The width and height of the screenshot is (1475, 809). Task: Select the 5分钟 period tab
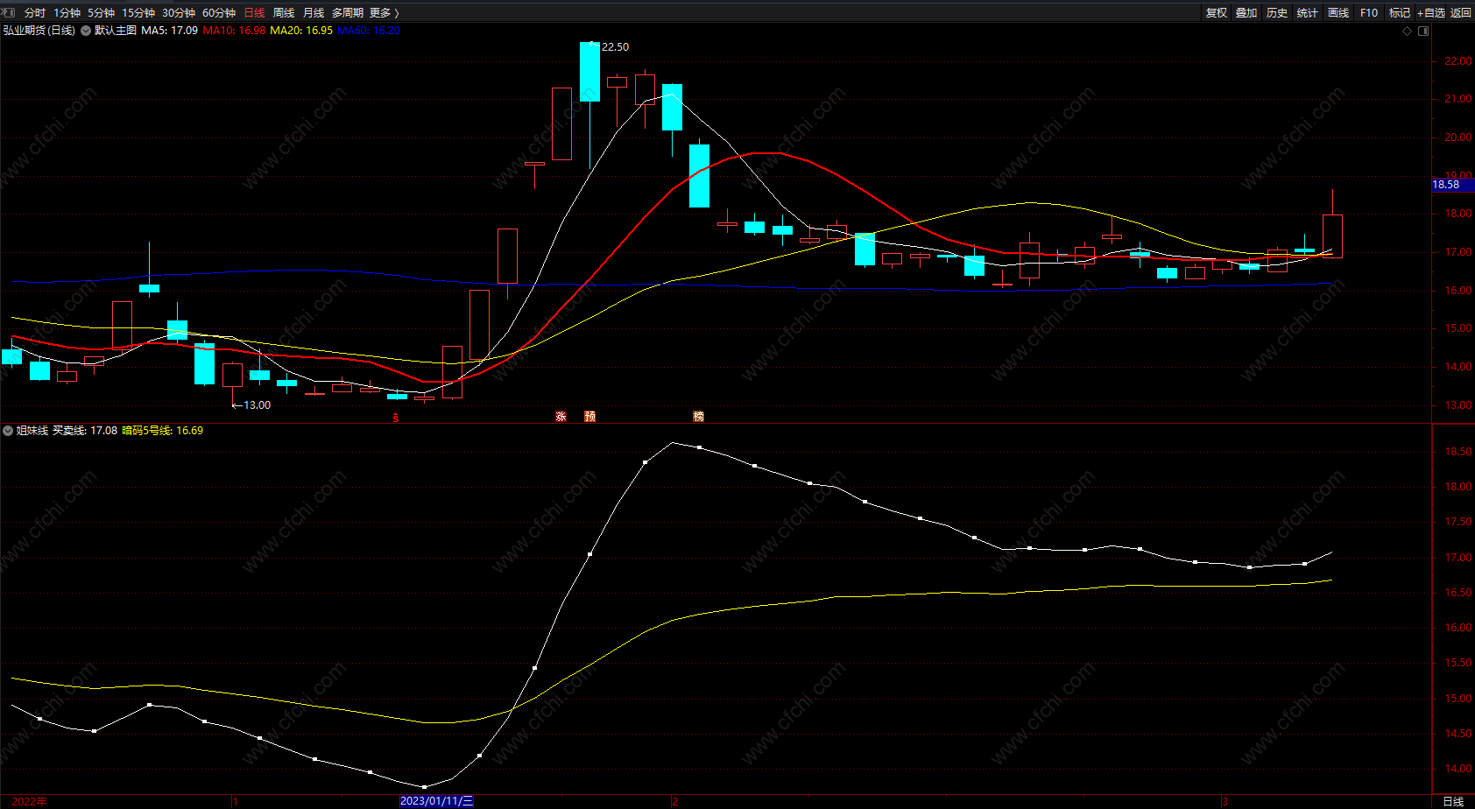(x=102, y=13)
